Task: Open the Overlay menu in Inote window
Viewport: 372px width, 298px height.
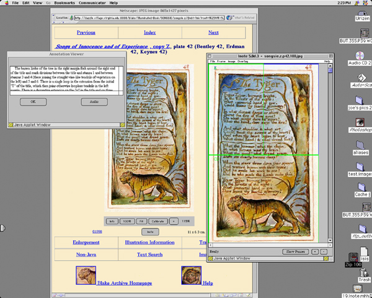Action: pos(242,61)
